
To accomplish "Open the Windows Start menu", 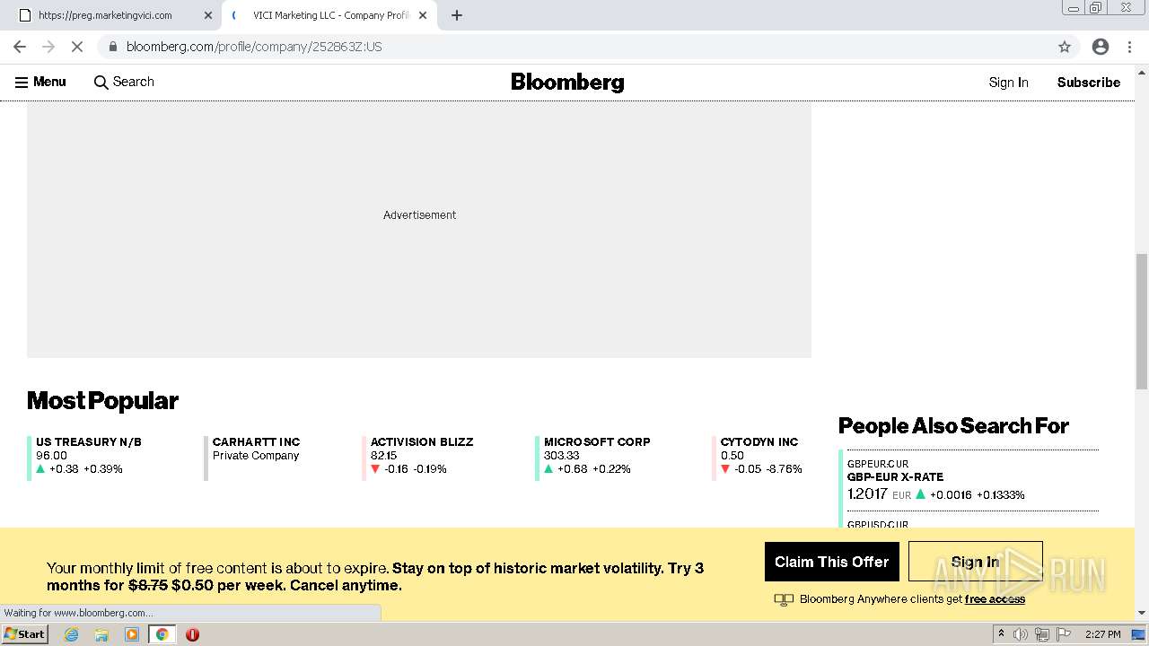I will (25, 634).
